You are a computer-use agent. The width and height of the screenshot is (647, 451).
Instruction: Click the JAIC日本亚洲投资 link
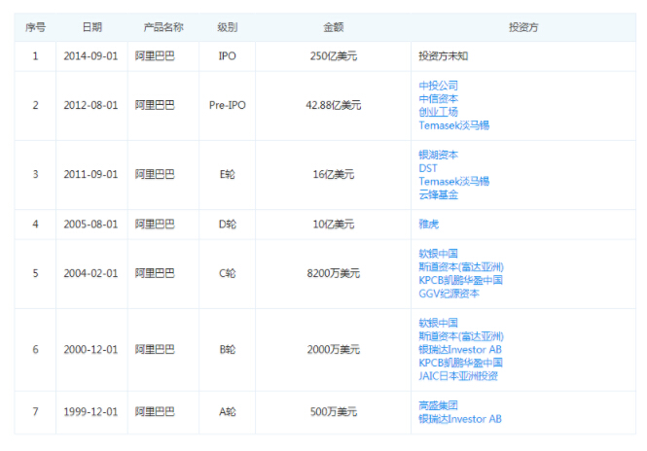(457, 376)
